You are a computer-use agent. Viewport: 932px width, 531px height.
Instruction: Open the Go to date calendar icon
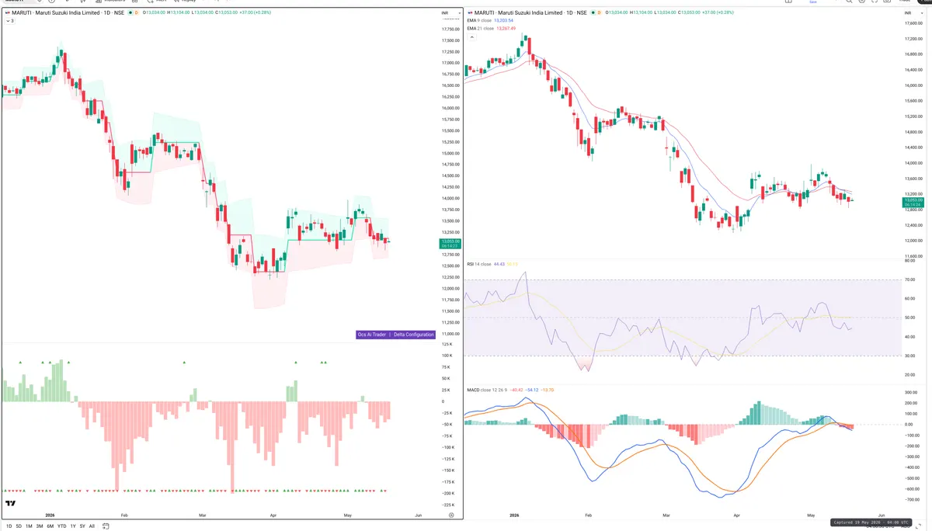pos(106,526)
